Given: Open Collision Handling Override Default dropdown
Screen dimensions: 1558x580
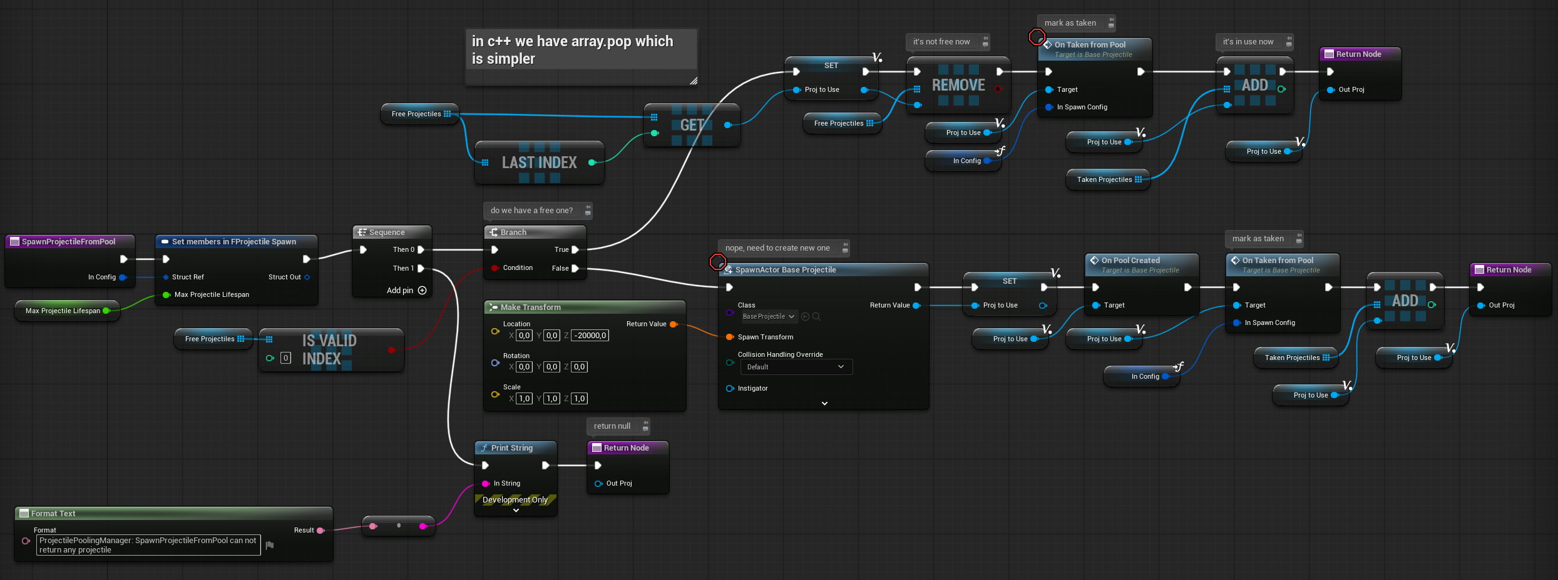Looking at the screenshot, I should click(x=796, y=367).
